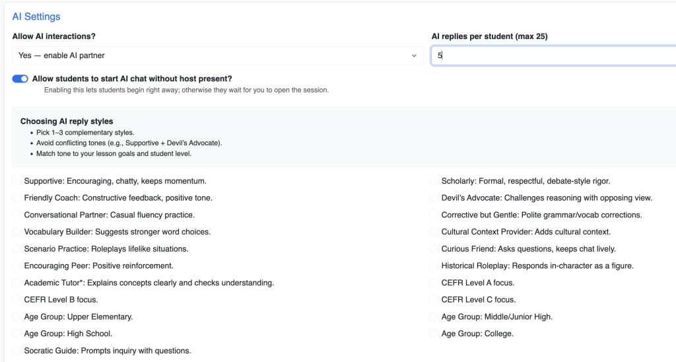Tick the Cultural Context Provider checkbox
The height and width of the screenshot is (362, 676).
point(434,232)
